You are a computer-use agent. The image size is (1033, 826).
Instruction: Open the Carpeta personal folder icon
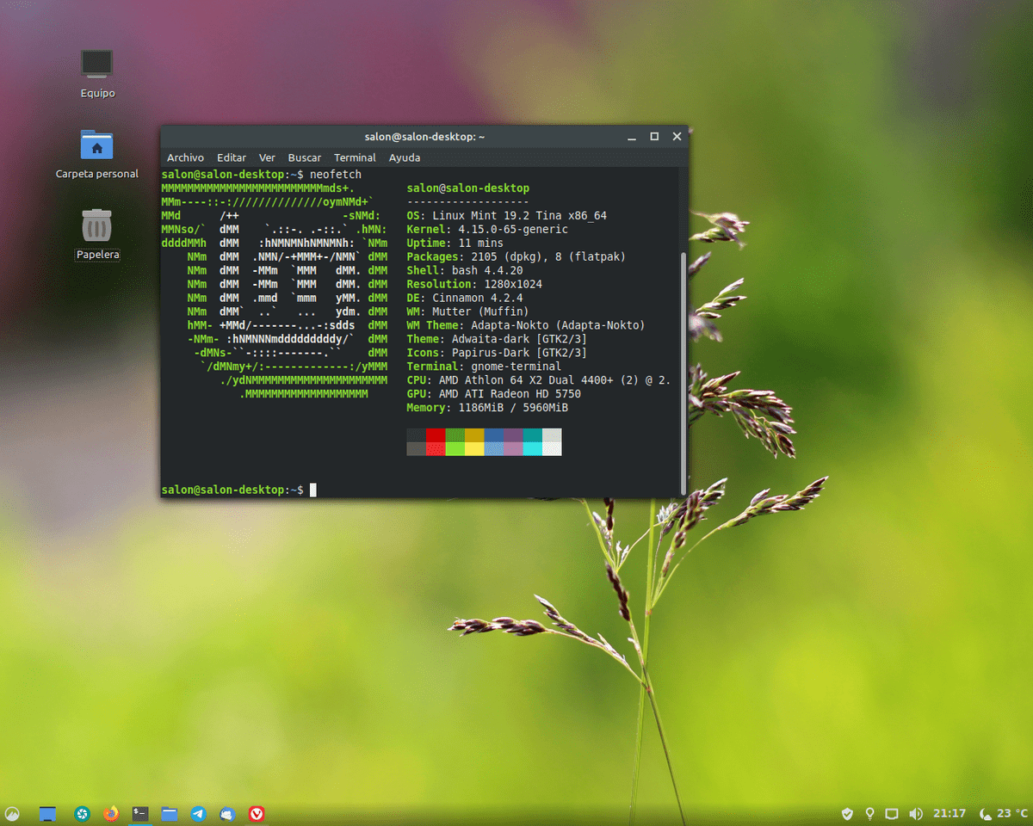click(97, 145)
